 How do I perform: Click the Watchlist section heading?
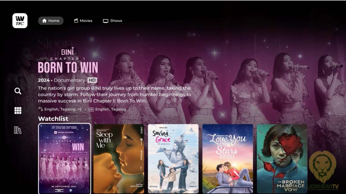pyautogui.click(x=53, y=119)
